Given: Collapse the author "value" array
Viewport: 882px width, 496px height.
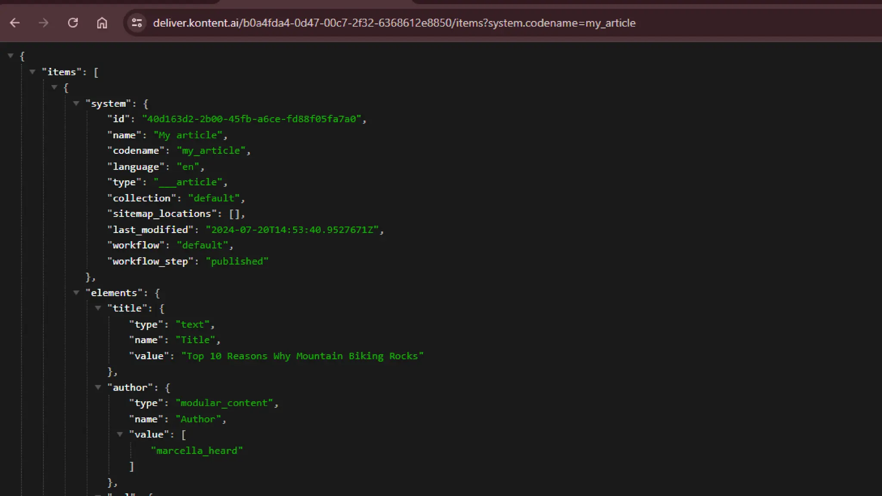Looking at the screenshot, I should tap(120, 434).
